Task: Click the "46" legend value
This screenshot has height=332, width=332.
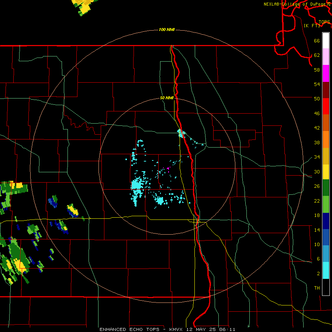Action: pos(317,113)
